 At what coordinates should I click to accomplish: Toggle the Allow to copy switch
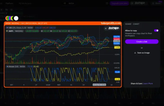(156, 31)
